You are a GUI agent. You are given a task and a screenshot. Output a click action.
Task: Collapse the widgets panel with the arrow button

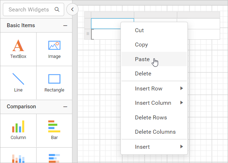click(72, 10)
